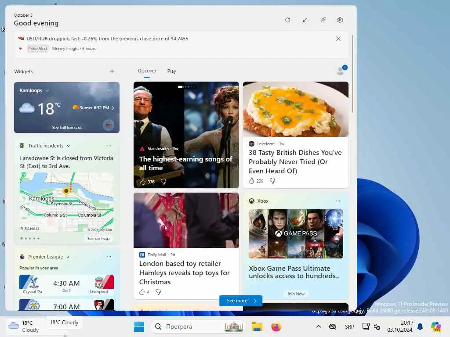Switch to the Play tab
Screen dimensions: 450x337
pos(172,71)
